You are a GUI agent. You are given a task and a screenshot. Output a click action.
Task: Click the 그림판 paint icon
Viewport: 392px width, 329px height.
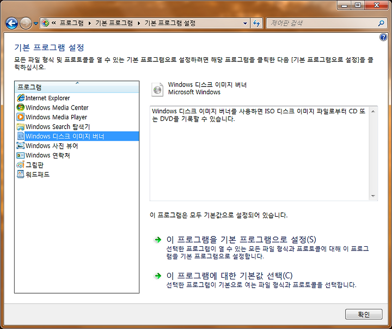(21, 164)
